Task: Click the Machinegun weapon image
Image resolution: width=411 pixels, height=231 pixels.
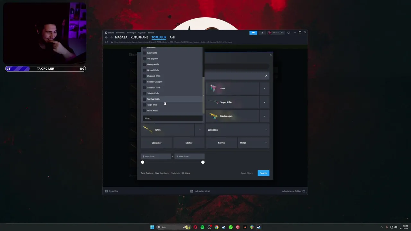Action: click(x=214, y=116)
